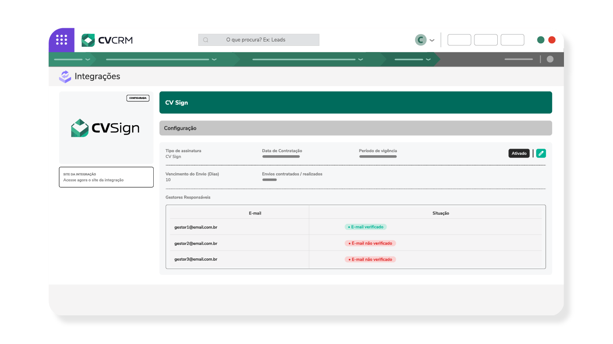Open the purple apps grid menu
The image size is (613, 344).
tap(61, 40)
